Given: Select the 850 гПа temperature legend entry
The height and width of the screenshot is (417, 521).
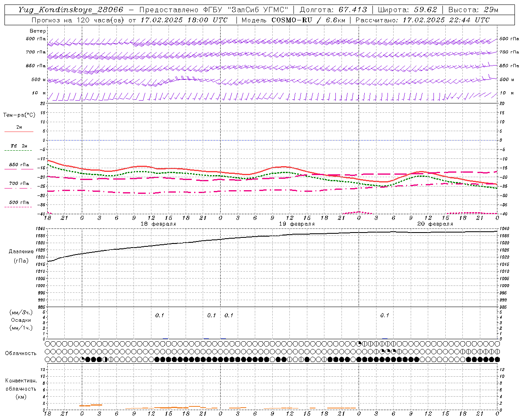Looking at the screenshot, I should pyautogui.click(x=19, y=165).
